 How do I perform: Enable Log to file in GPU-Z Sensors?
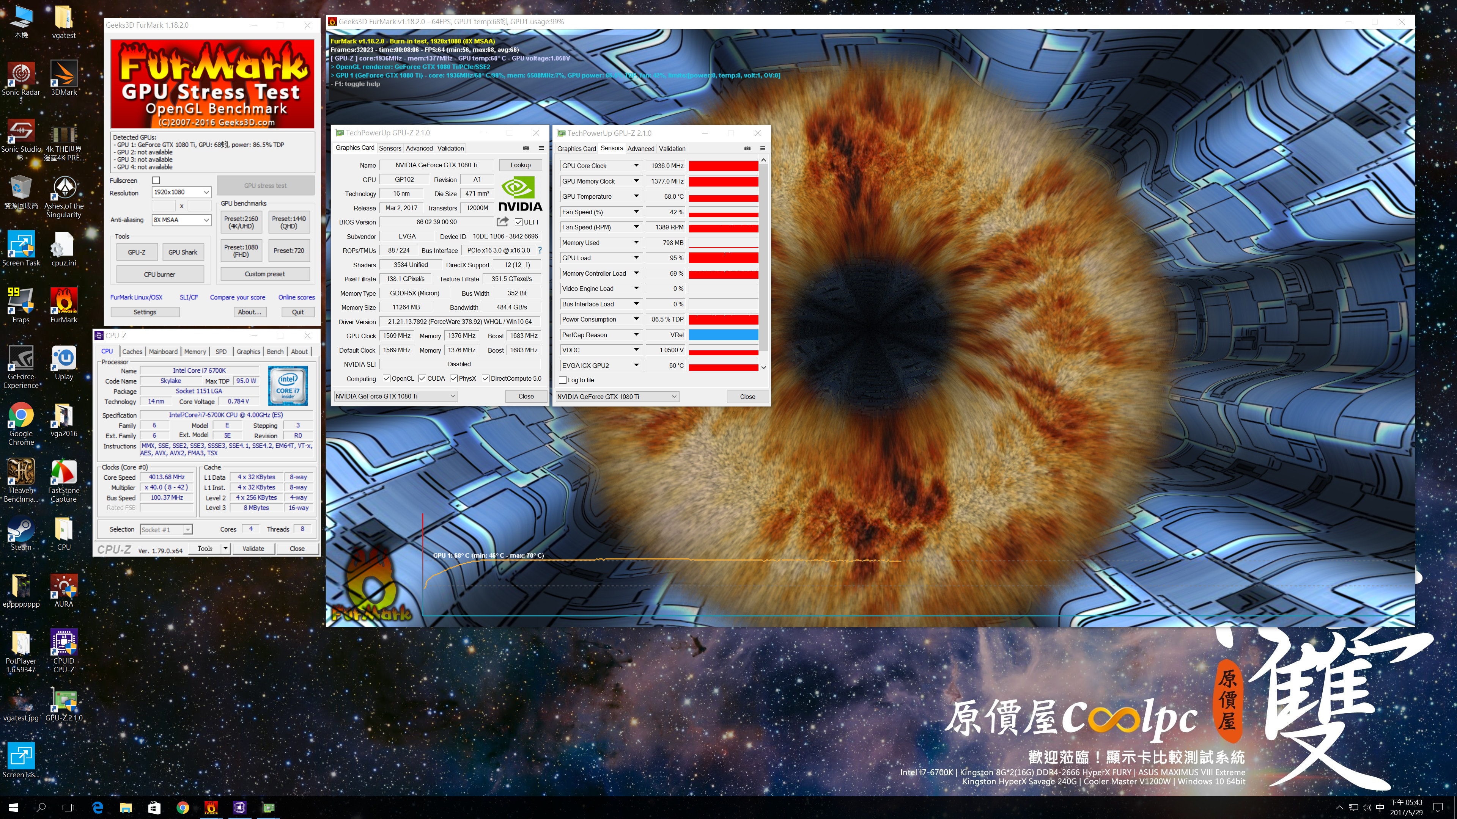point(563,380)
